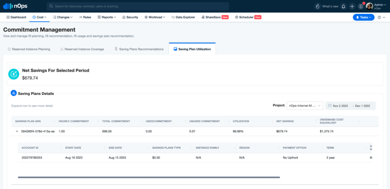This screenshot has width=390, height=189.
Task: Switch to Saving Plans Recommendations tab
Action: [139, 49]
